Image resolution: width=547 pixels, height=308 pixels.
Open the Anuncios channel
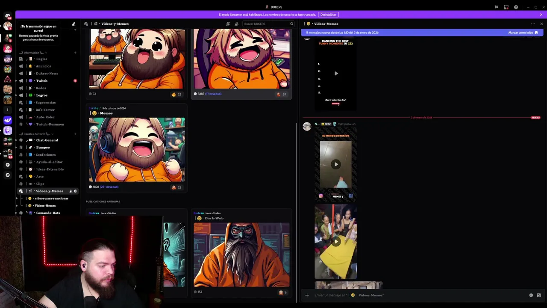[48, 66]
